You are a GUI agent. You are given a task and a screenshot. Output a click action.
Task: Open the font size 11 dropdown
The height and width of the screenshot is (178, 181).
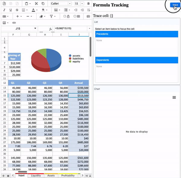(x=82, y=4)
